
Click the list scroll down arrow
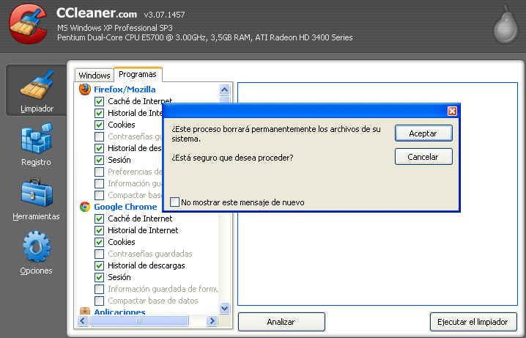(x=224, y=308)
